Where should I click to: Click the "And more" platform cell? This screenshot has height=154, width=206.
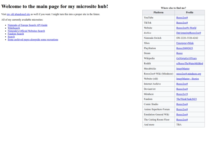pyautogui.click(x=158, y=125)
